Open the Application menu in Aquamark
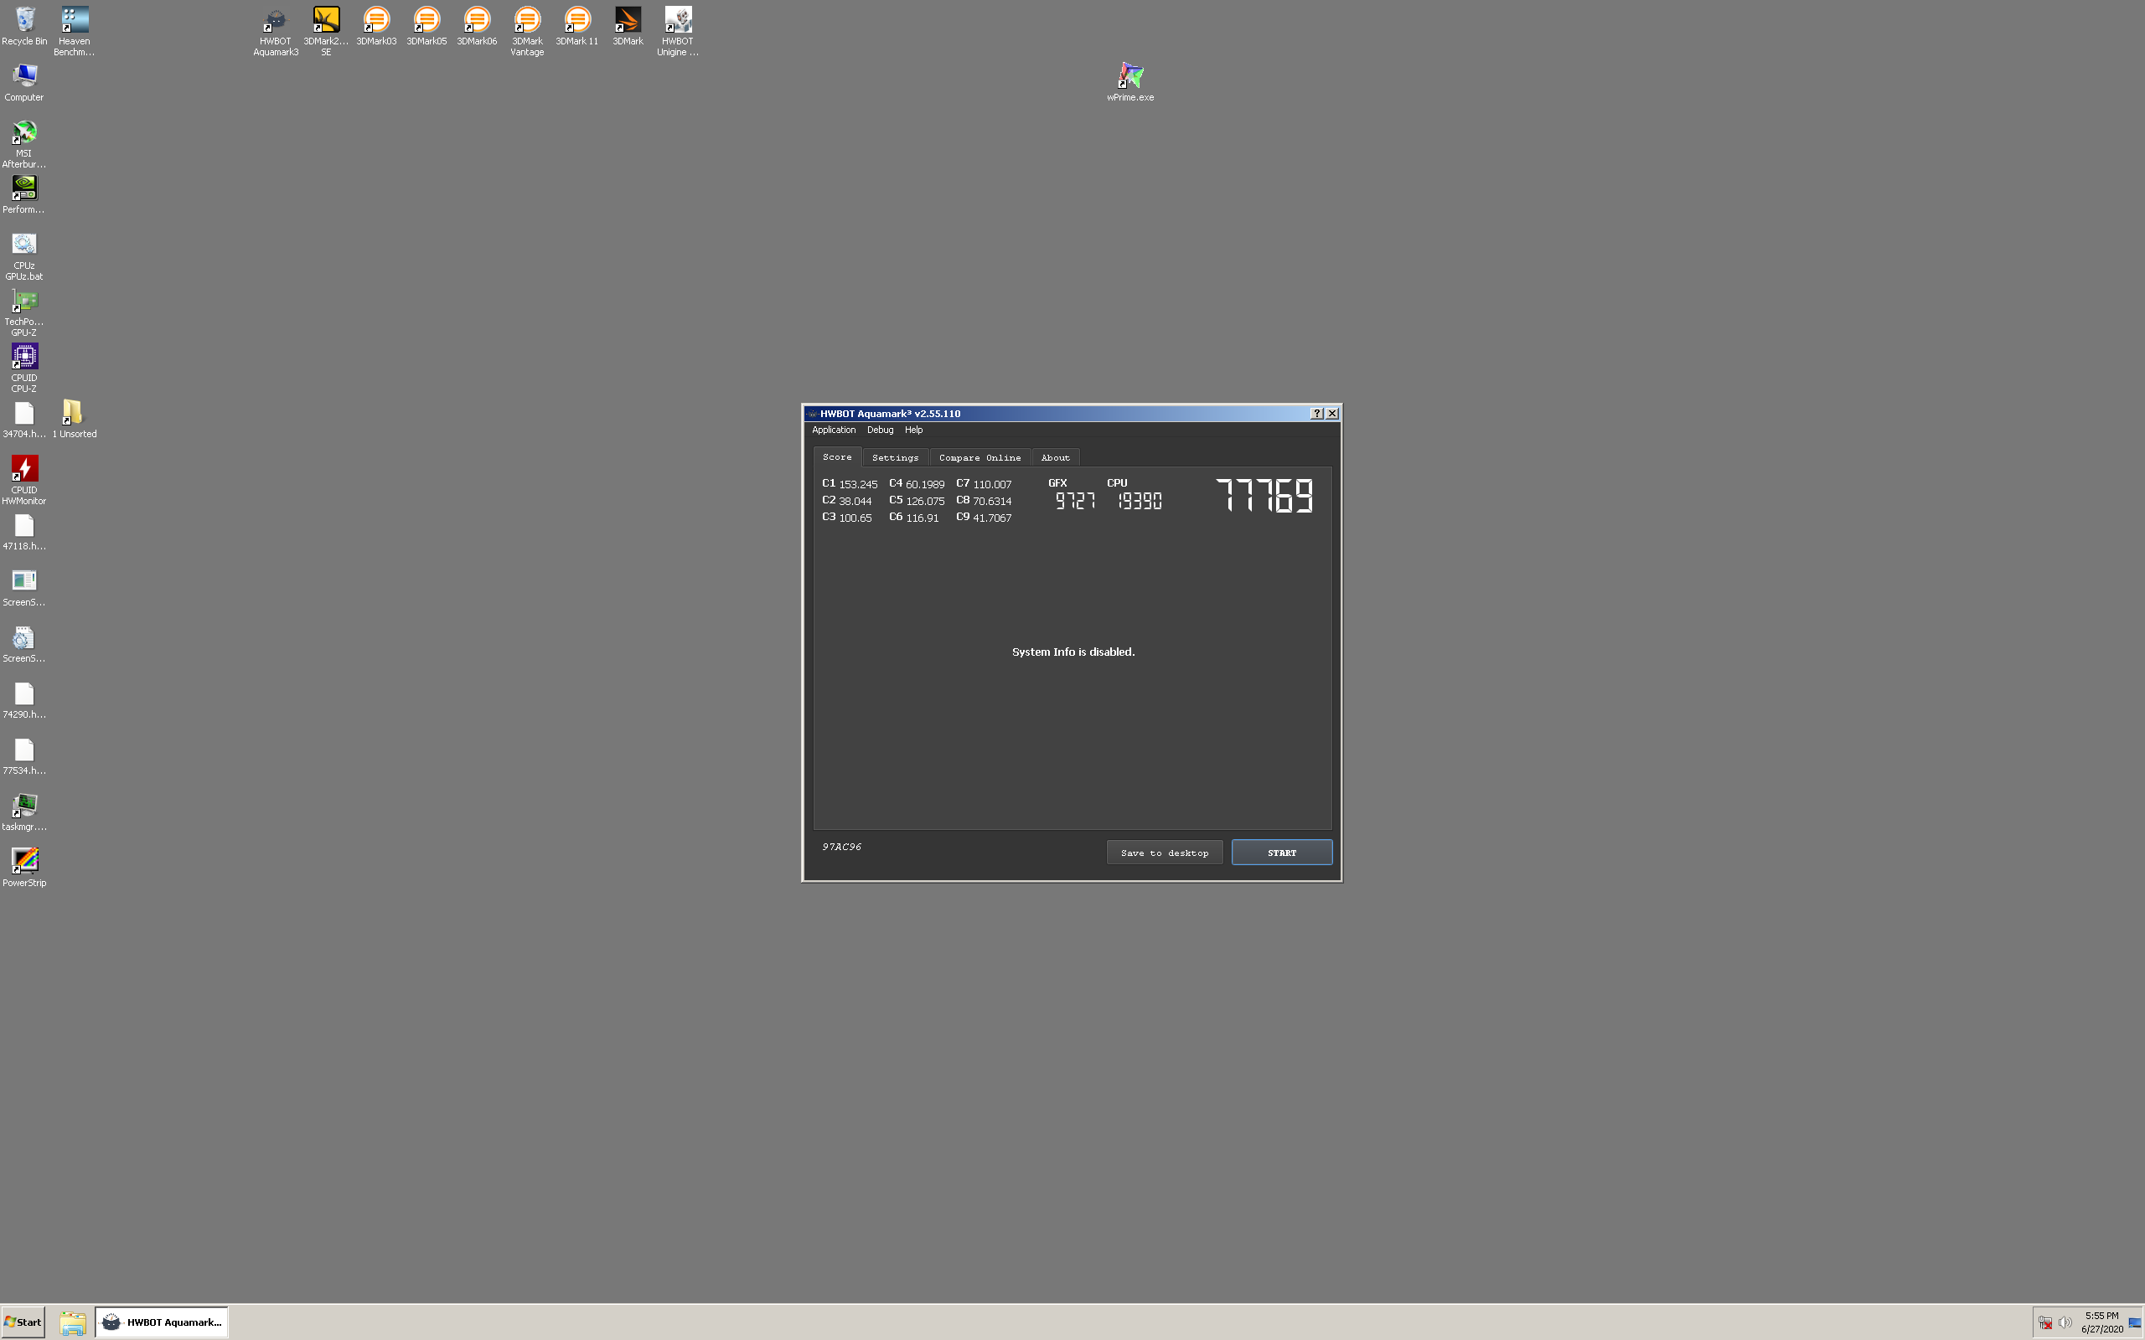 click(833, 430)
